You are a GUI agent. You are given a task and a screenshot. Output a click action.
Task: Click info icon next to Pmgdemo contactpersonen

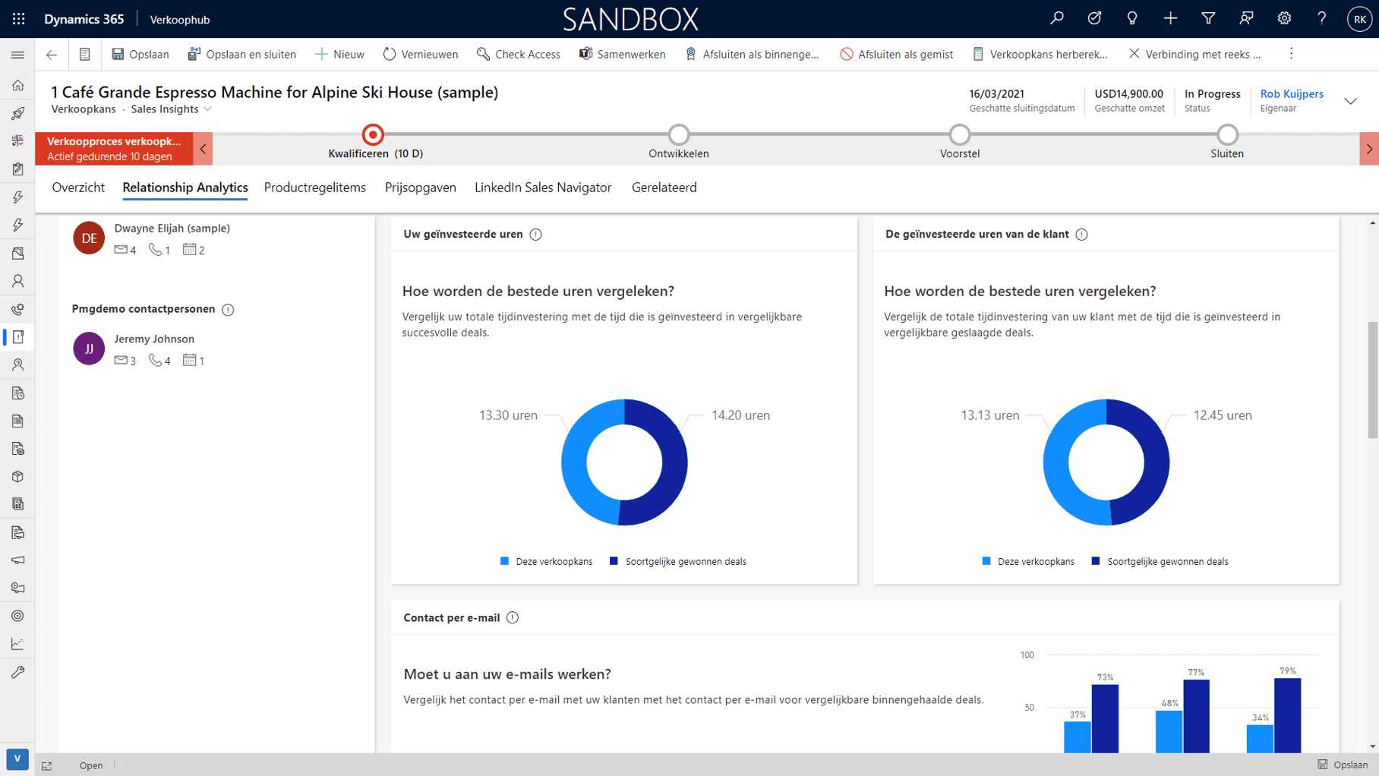(228, 310)
